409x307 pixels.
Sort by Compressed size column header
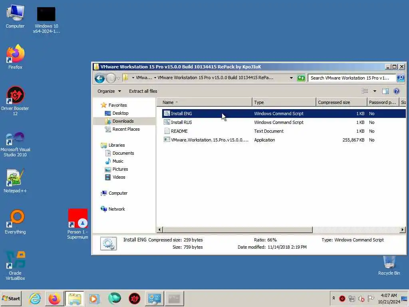click(341, 102)
